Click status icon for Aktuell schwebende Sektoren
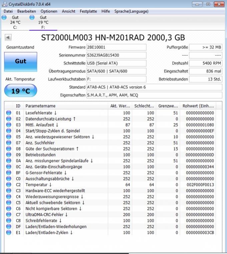 click(9, 203)
